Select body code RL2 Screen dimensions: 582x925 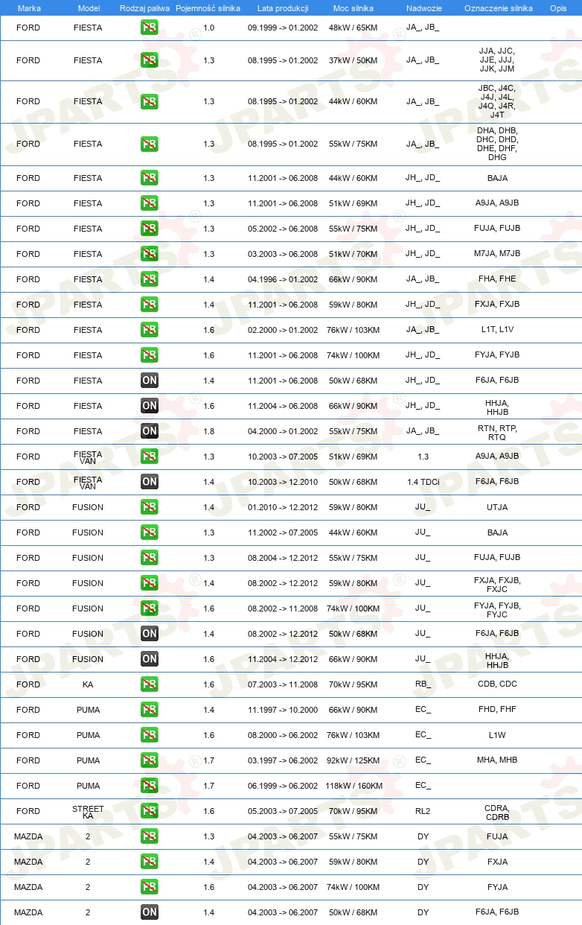click(423, 811)
